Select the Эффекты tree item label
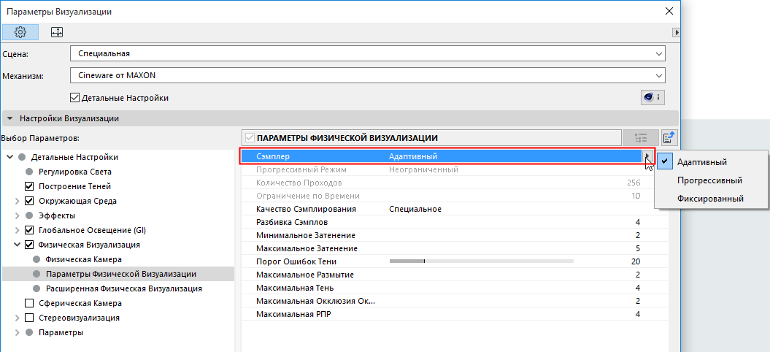 (x=56, y=216)
